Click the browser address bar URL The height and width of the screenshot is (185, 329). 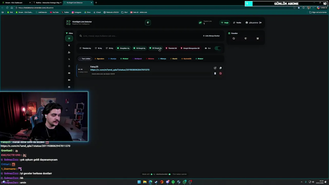coord(36,8)
